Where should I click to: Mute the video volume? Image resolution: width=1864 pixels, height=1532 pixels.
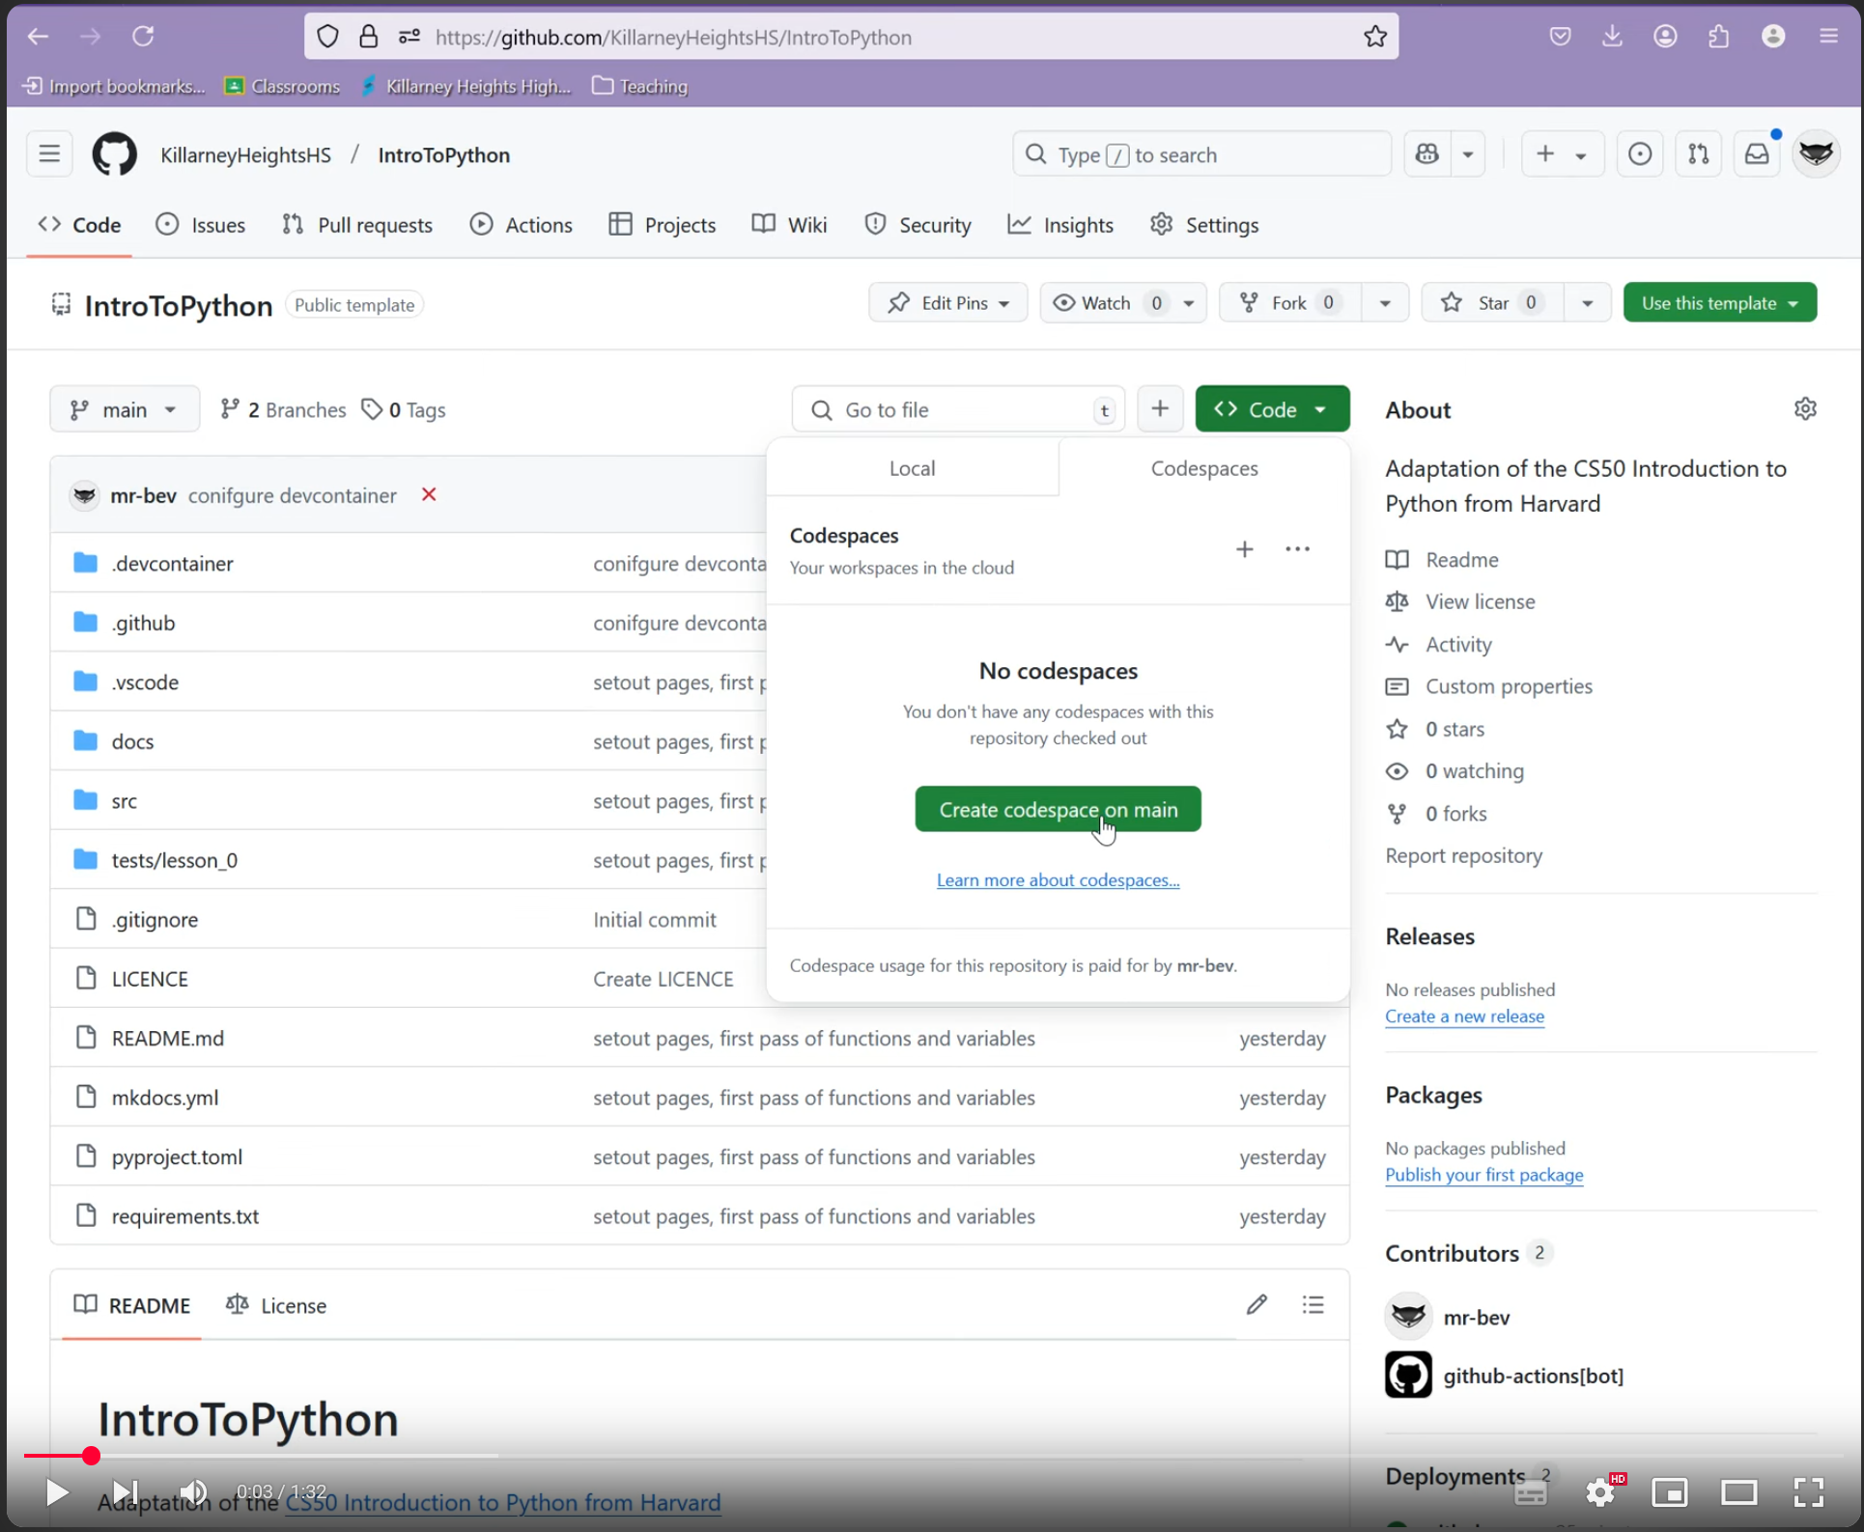pos(193,1492)
